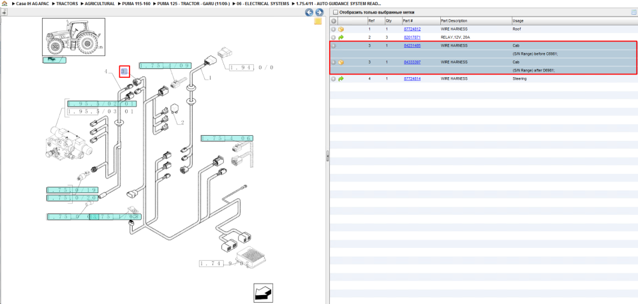This screenshot has height=304, width=638.
Task: Open part number link 82017871
Action: tap(412, 38)
